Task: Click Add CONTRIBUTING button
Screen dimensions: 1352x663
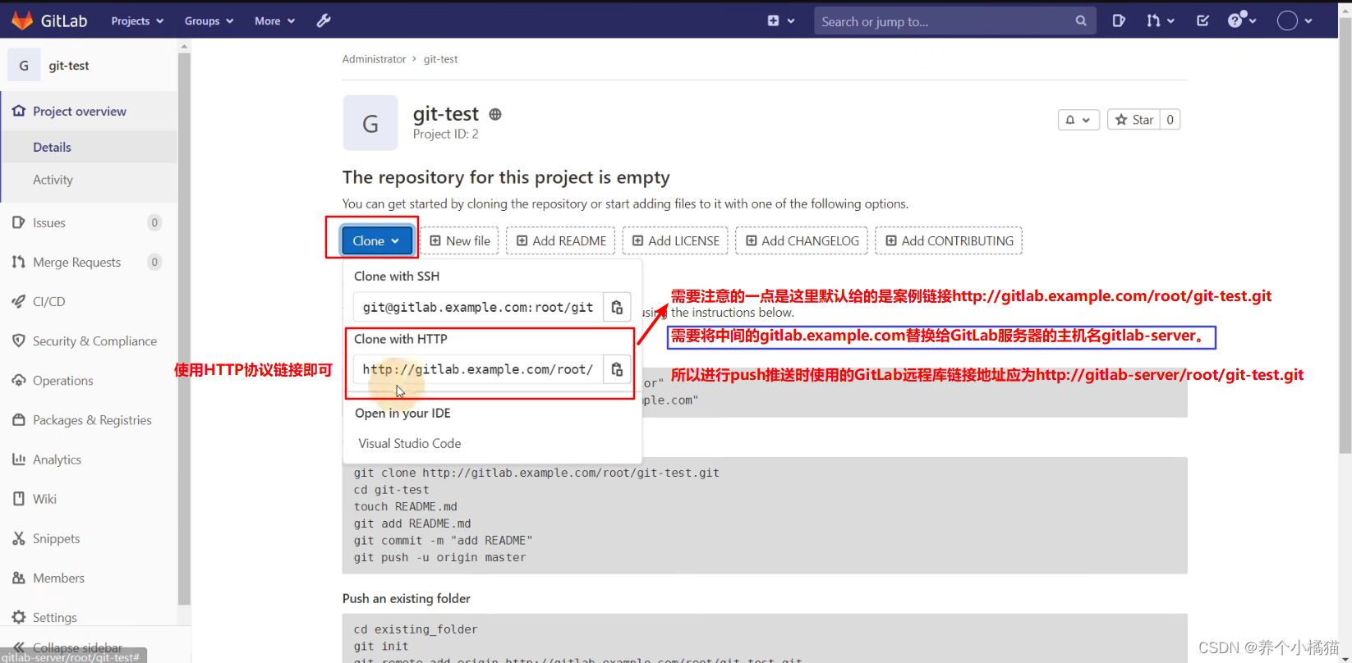Action: (x=949, y=240)
